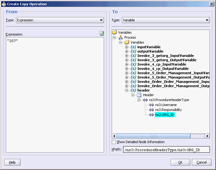Screen dimensions: 216x170
Task: Expand the Invoke_4_cp_OutputVariable node
Action: coord(127,69)
